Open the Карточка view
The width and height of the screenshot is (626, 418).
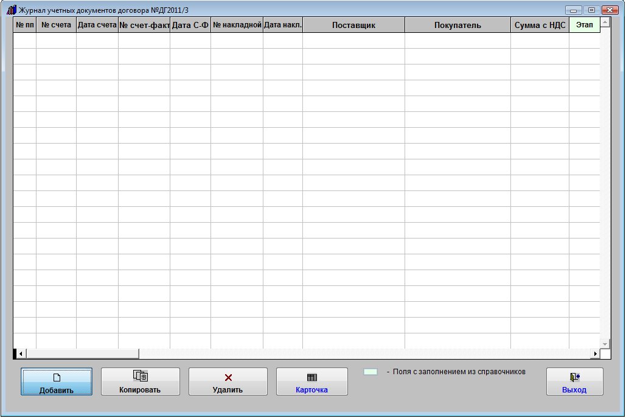pyautogui.click(x=312, y=381)
